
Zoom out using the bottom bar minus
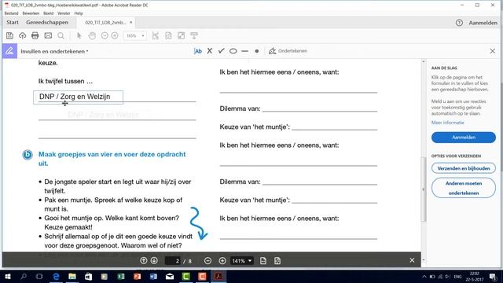[207, 261]
